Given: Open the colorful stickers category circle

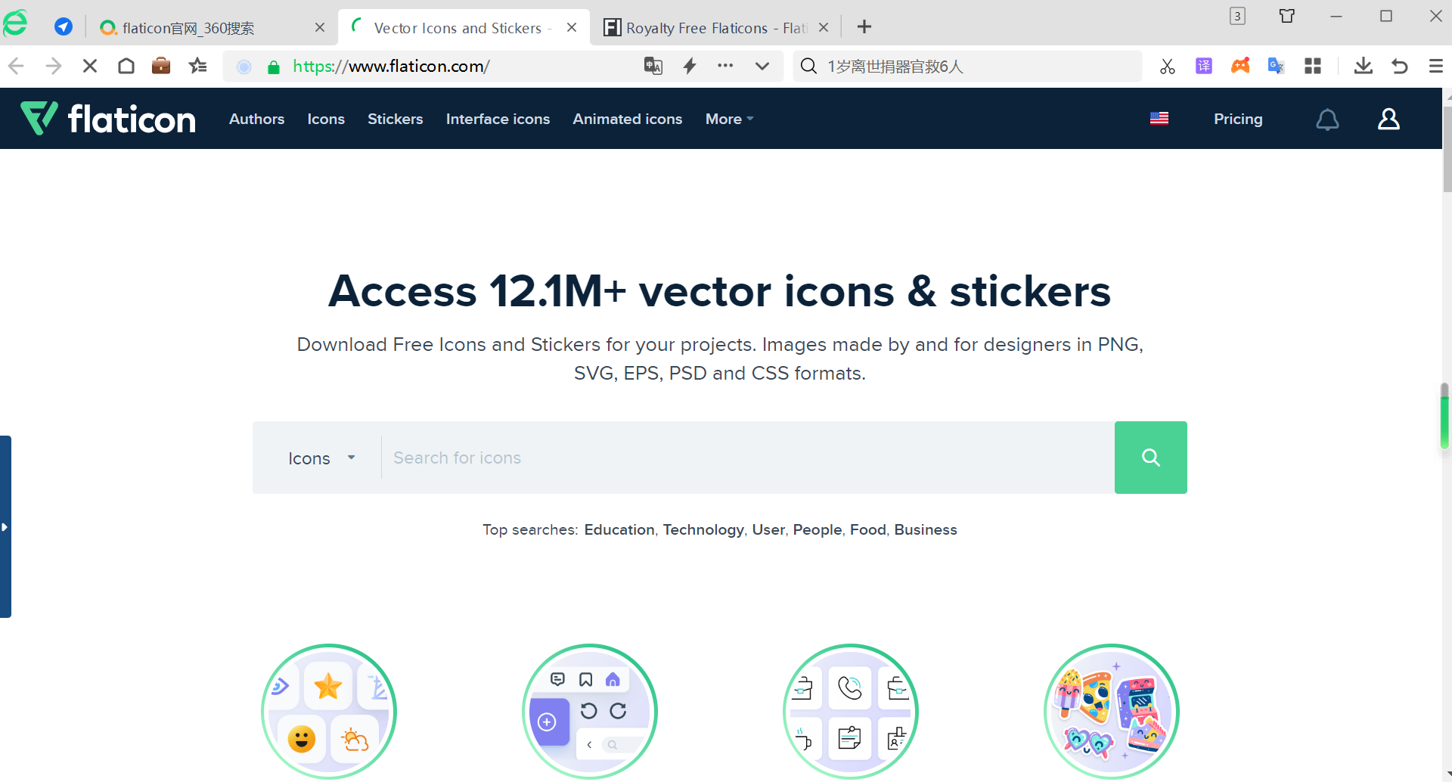Looking at the screenshot, I should click(x=1112, y=712).
